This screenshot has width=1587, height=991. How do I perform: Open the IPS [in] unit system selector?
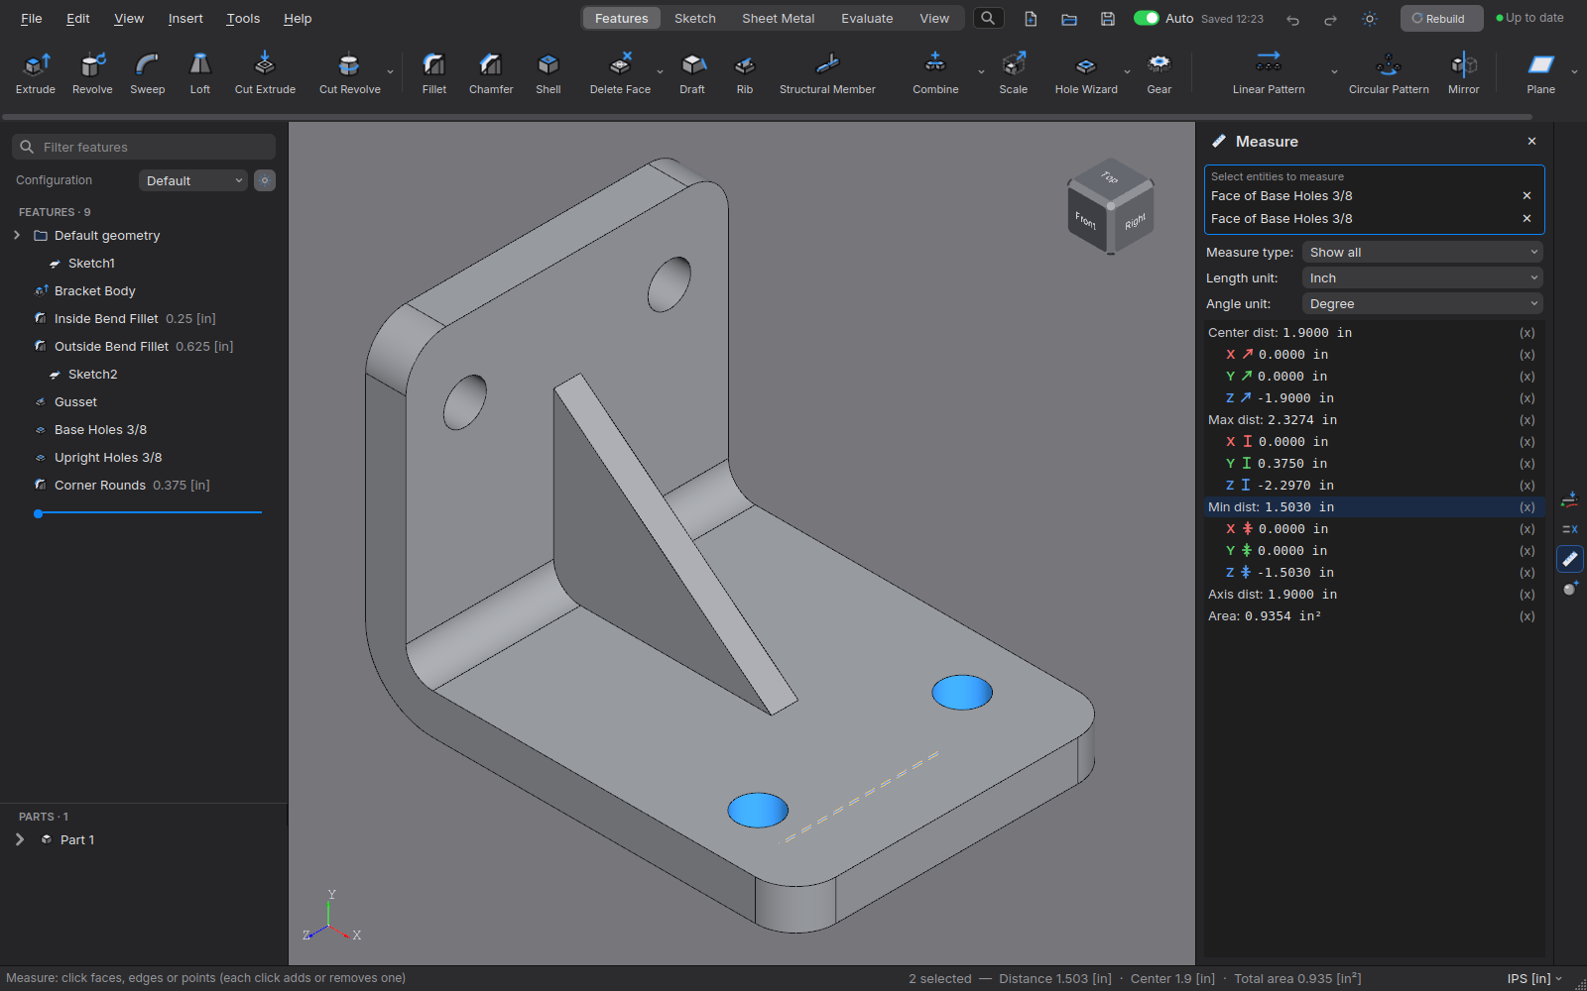[1533, 978]
